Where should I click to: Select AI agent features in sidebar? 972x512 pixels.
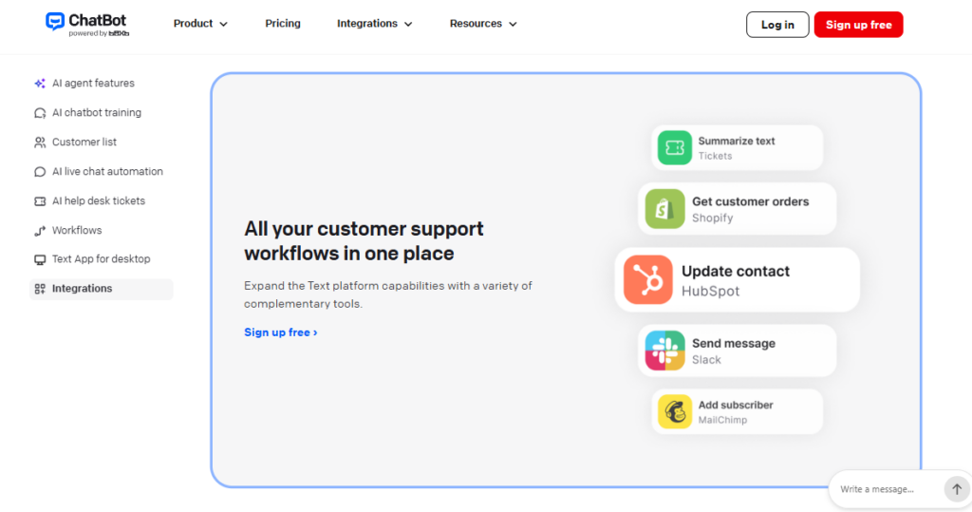(x=93, y=84)
